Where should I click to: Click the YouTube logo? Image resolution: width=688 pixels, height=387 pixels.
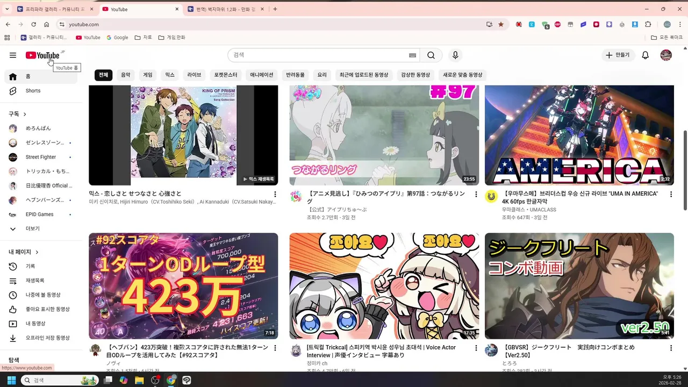tap(42, 55)
